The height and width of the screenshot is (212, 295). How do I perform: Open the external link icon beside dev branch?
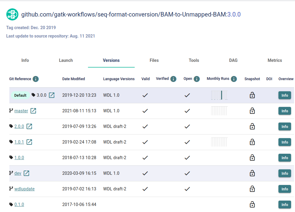27,173
